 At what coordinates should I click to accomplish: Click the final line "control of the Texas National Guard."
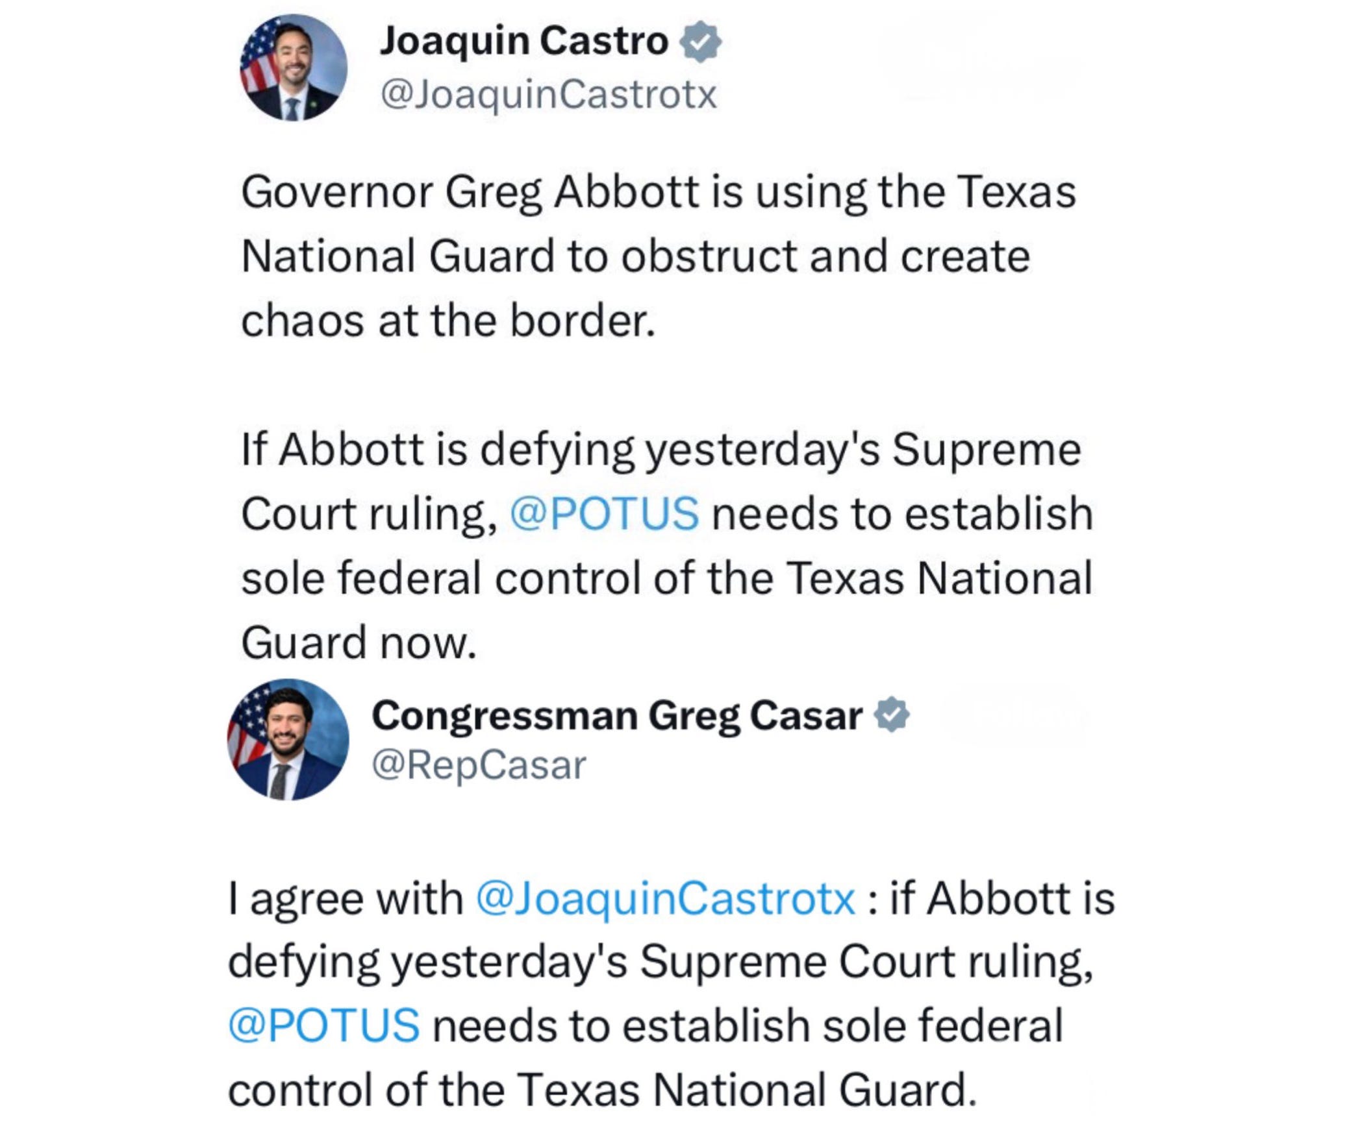pyautogui.click(x=602, y=1089)
